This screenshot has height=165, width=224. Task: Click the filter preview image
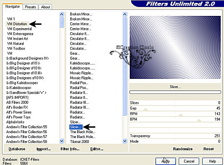coord(175,47)
